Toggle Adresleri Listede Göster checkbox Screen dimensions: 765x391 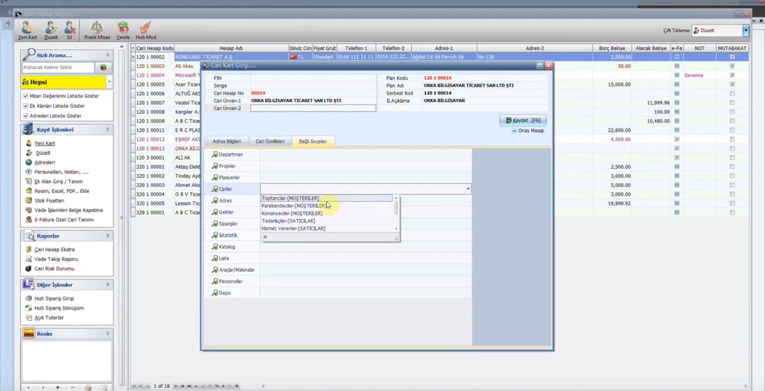pos(25,116)
